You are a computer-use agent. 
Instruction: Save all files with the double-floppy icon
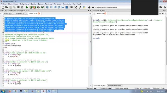coord(14,7)
